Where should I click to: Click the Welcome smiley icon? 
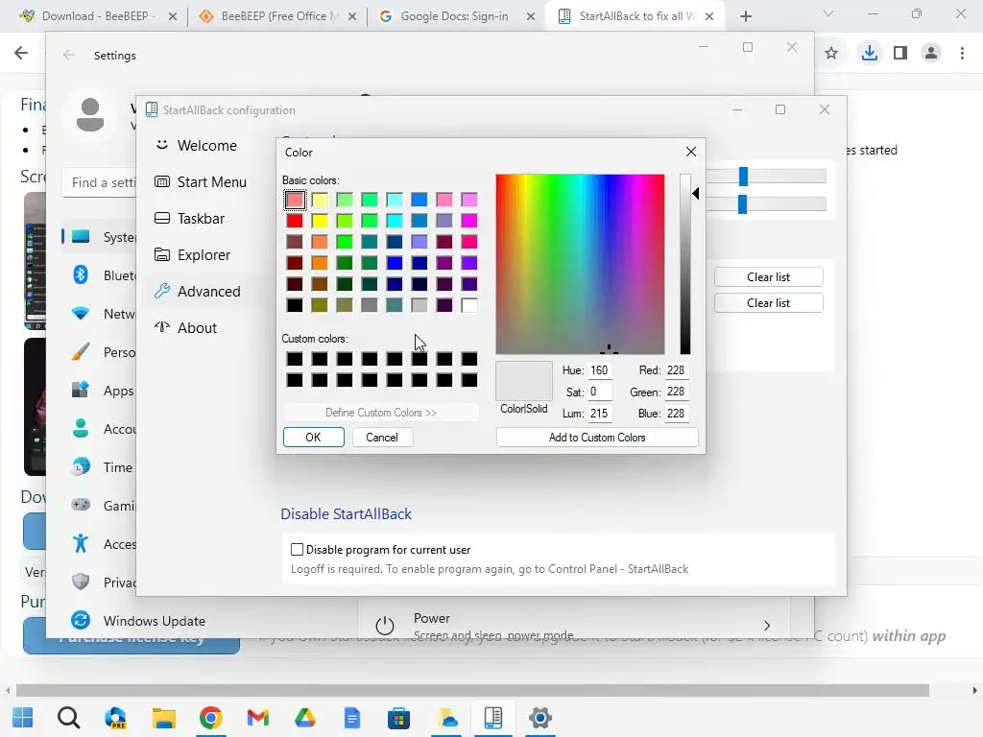click(161, 145)
